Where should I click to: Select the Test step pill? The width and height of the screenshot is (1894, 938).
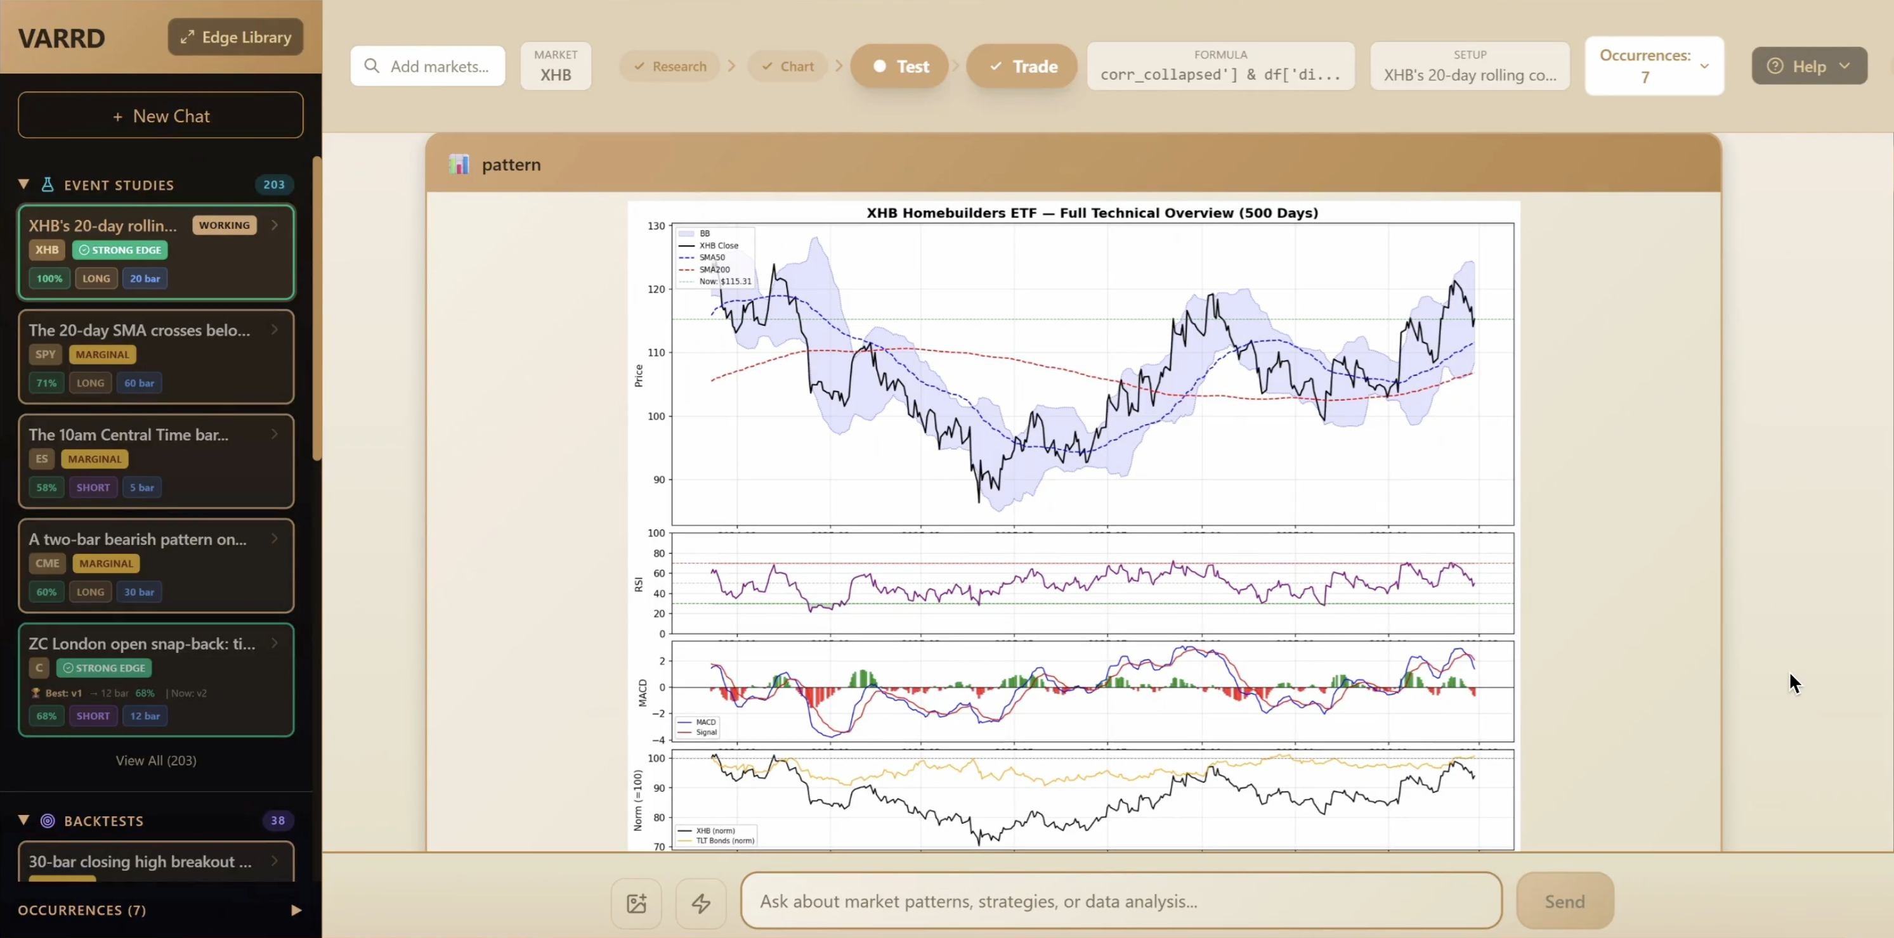[899, 66]
